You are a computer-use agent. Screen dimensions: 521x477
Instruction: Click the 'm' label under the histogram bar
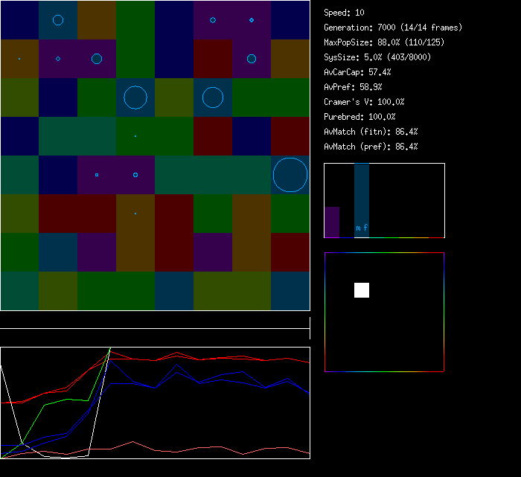click(x=359, y=228)
